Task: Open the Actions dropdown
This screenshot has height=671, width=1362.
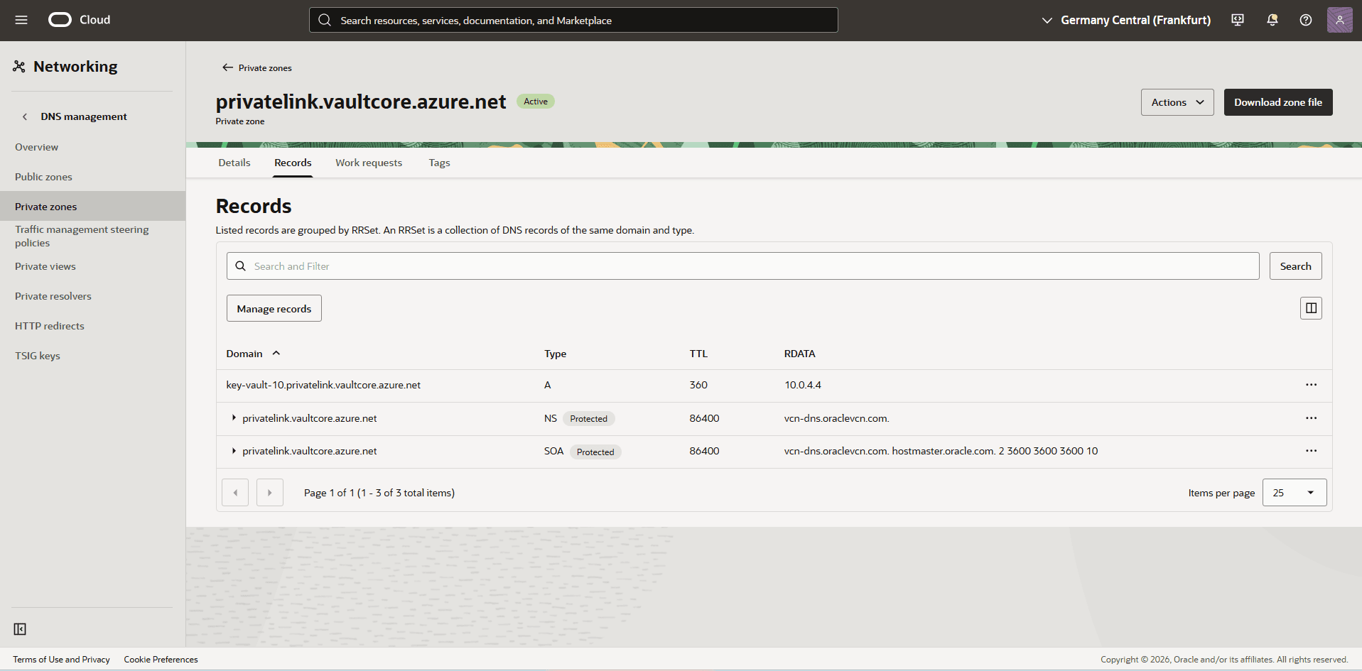Action: [1177, 102]
